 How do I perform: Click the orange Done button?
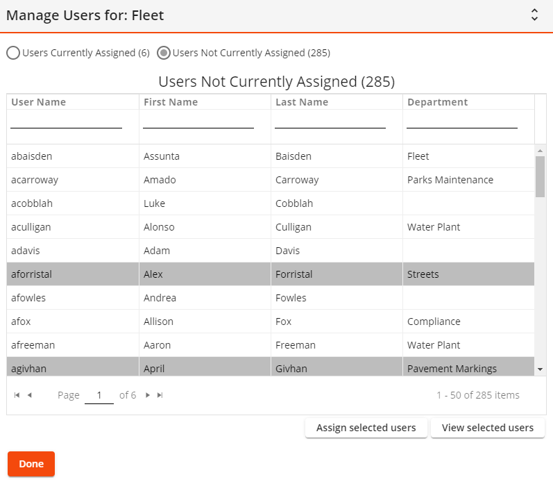coord(31,464)
